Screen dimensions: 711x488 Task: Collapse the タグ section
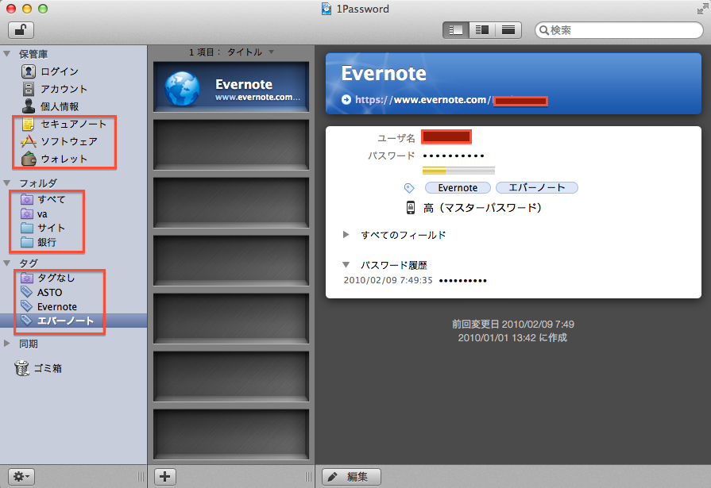tap(7, 263)
